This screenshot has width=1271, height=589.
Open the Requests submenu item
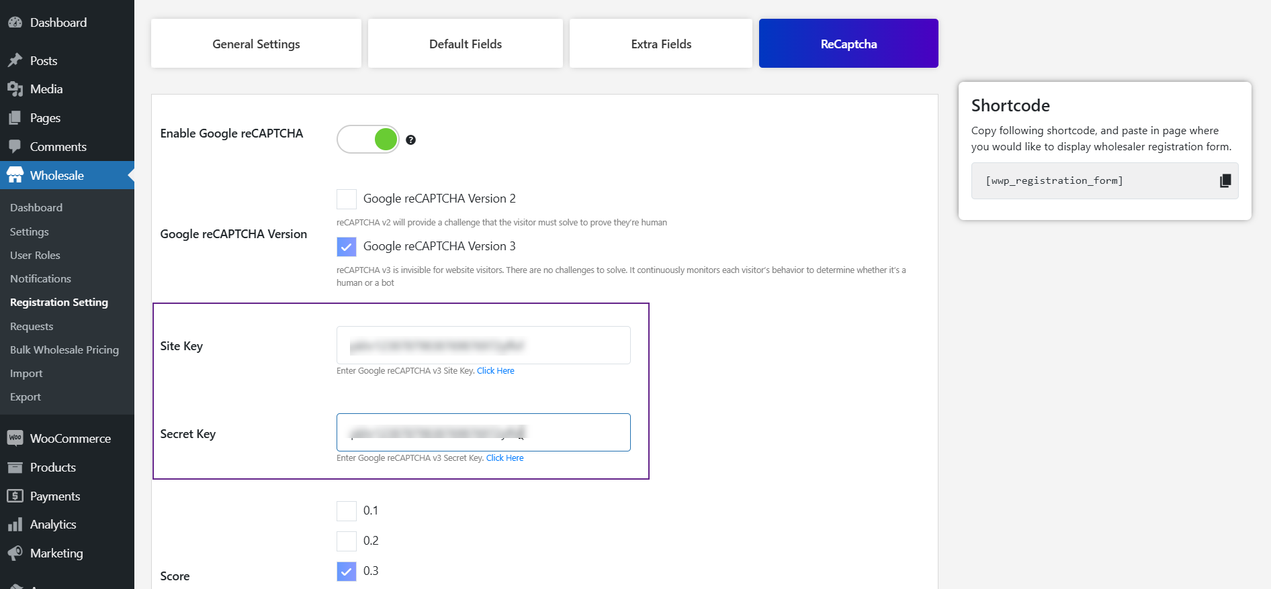[x=32, y=326]
